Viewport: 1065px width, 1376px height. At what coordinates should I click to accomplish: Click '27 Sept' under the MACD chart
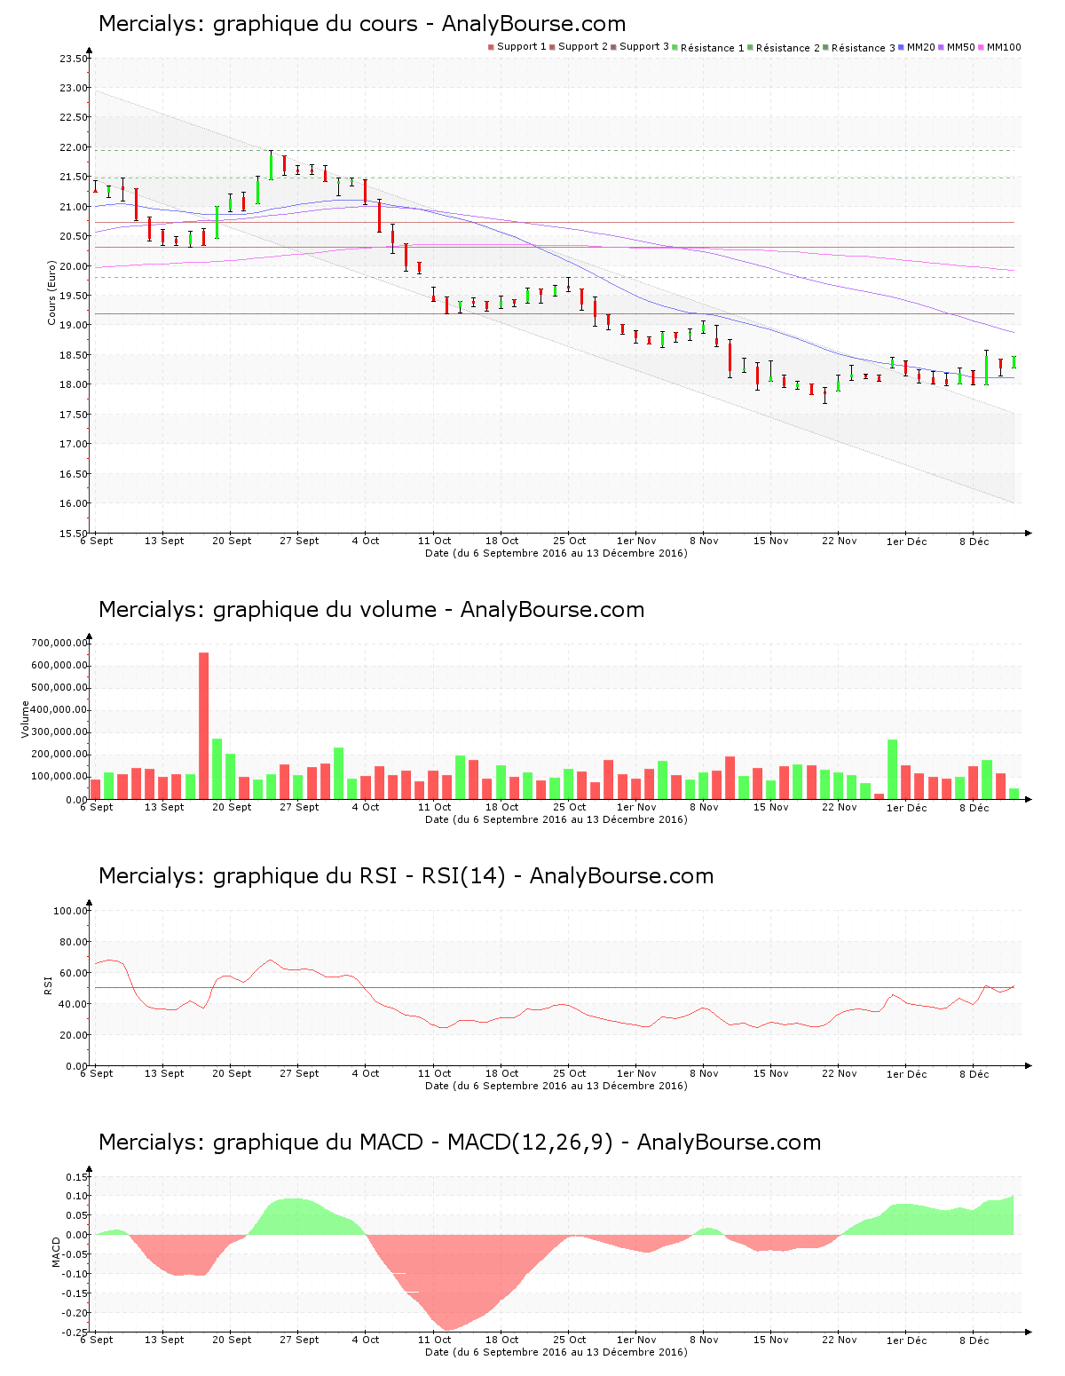click(299, 1340)
